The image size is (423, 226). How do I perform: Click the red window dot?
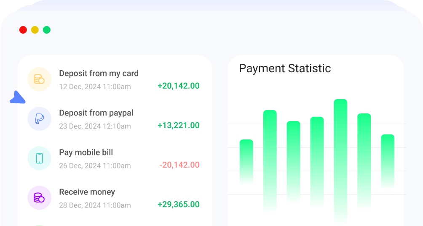coord(23,30)
